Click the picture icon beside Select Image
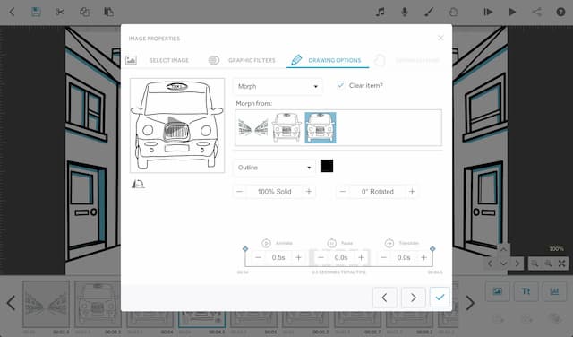The width and height of the screenshot is (573, 337). pos(131,60)
